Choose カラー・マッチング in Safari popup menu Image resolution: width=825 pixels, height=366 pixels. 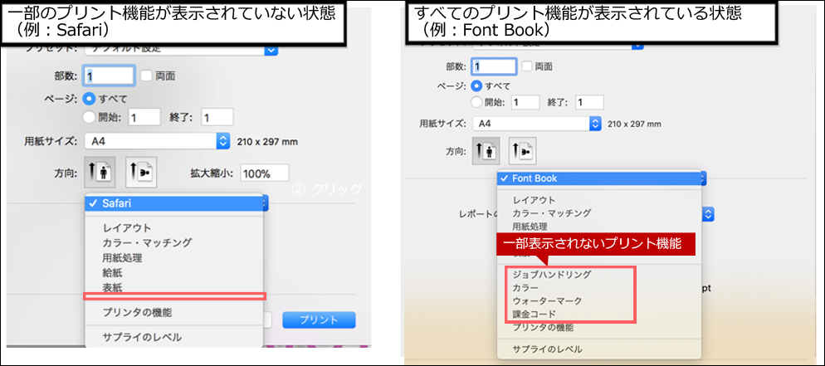tap(147, 243)
